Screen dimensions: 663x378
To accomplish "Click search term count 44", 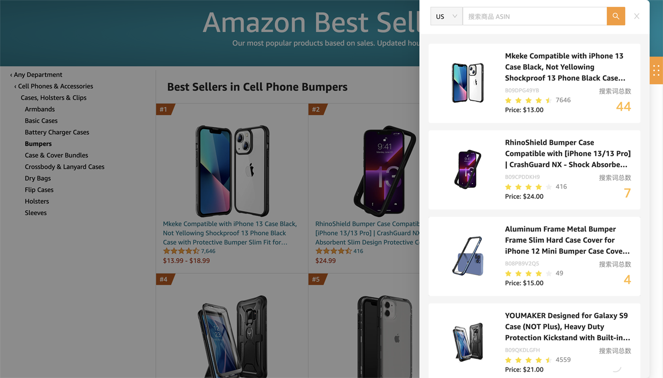I will pos(623,106).
